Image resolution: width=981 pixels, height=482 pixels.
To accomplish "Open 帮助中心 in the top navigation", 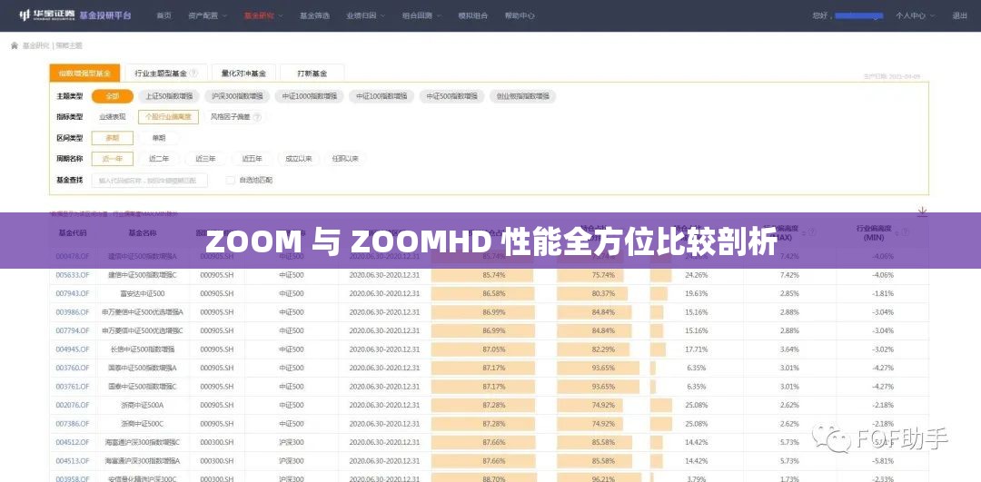I will pyautogui.click(x=520, y=15).
